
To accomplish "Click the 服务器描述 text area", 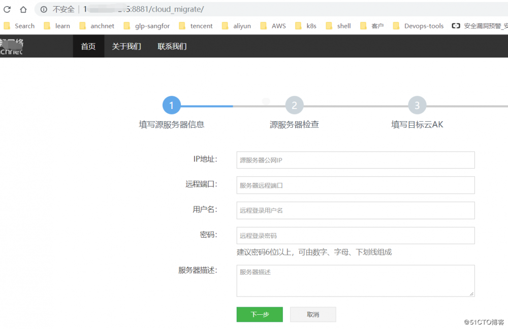I will [x=355, y=280].
